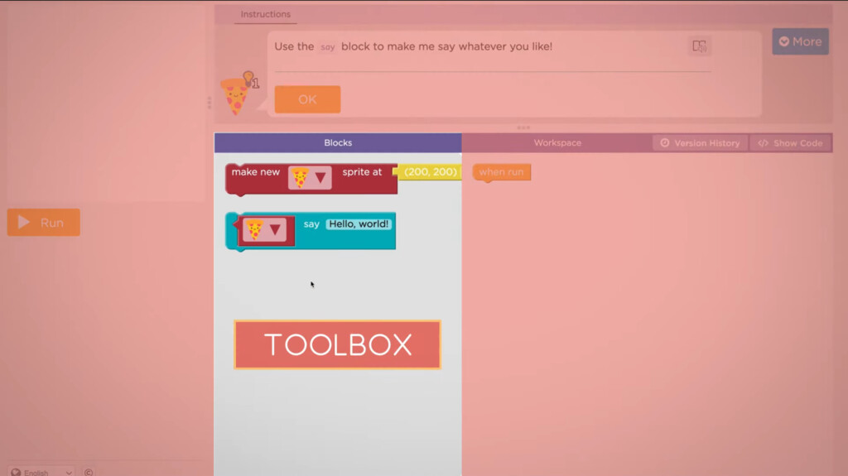Click the pizza icon in the say block
Image resolution: width=848 pixels, height=476 pixels.
(x=255, y=230)
